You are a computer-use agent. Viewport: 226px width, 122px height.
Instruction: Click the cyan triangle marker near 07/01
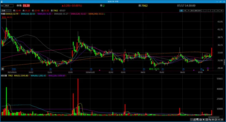pos(203,70)
